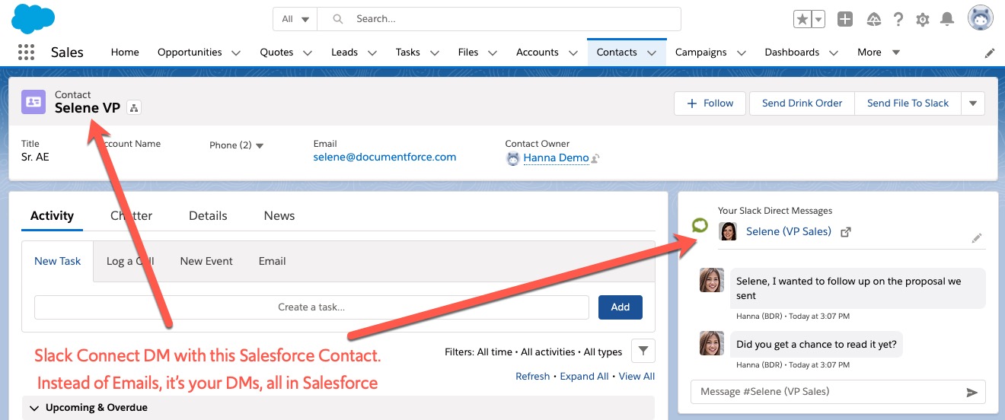
Task: Click the Salesforce cloud logo
Action: click(x=33, y=18)
